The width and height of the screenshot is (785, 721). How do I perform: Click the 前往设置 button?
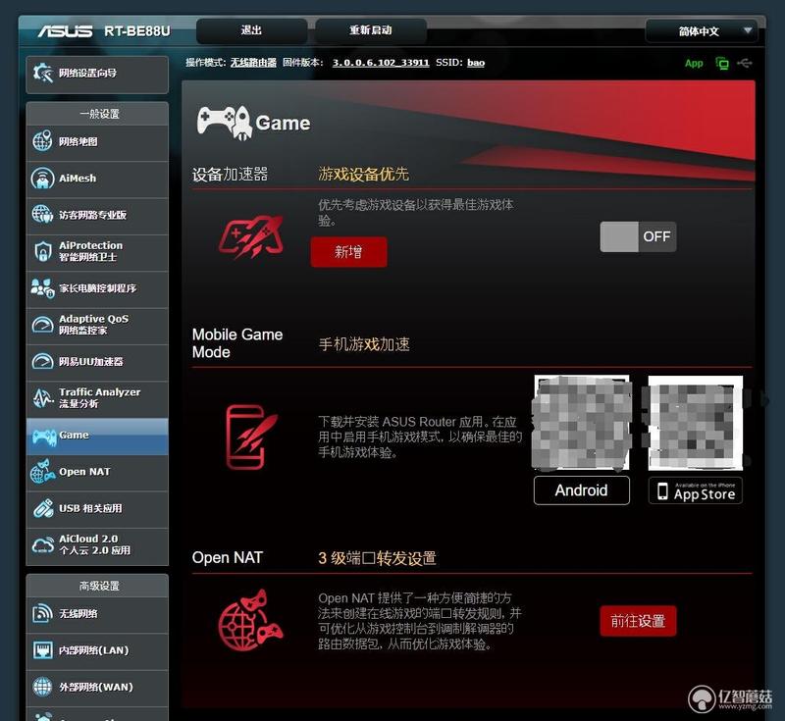click(638, 621)
